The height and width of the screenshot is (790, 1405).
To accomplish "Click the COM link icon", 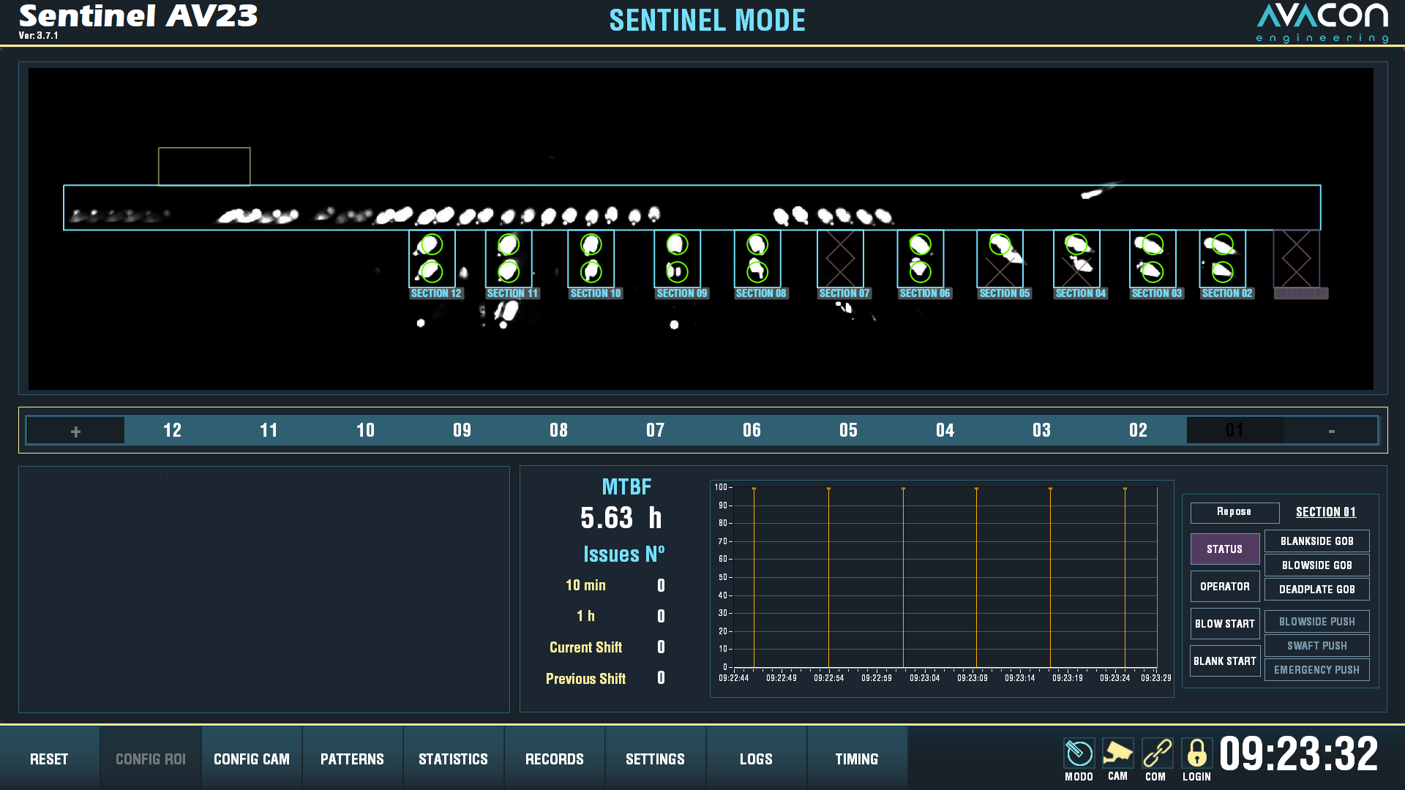I will tap(1157, 754).
